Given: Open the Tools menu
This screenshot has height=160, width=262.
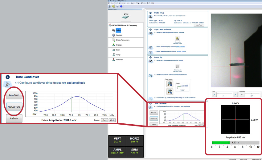Looking at the screenshot, I should click(149, 3).
